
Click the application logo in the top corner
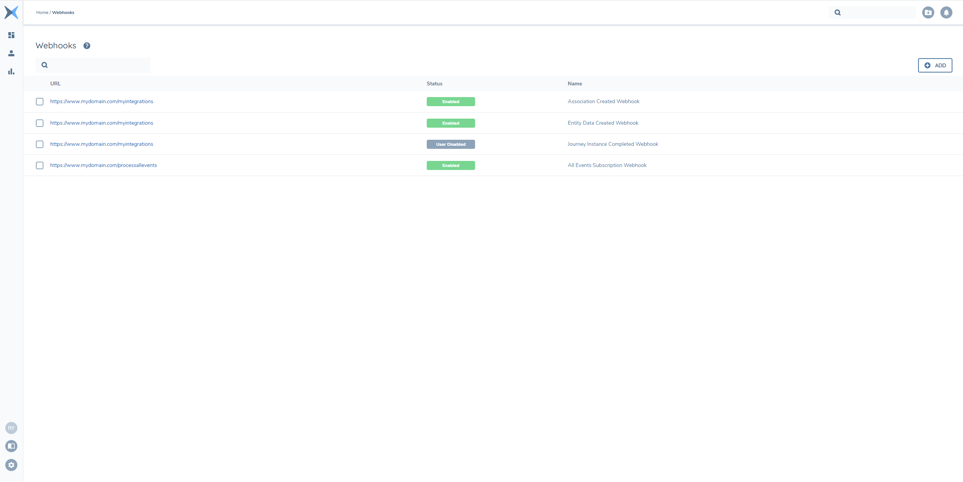pyautogui.click(x=11, y=12)
